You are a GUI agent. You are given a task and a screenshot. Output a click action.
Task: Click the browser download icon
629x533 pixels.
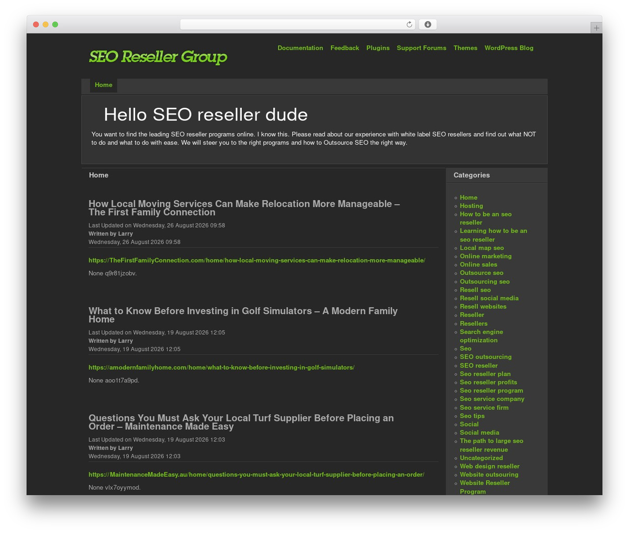point(428,25)
